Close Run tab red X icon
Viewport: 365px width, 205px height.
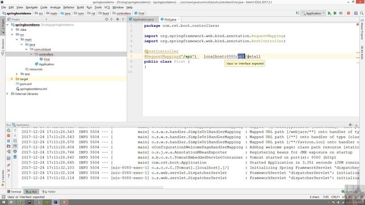(9, 170)
